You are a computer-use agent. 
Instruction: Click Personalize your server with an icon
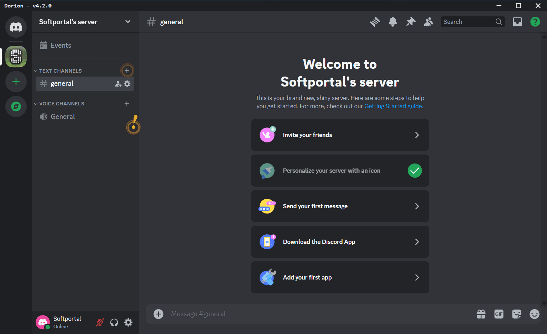pyautogui.click(x=340, y=171)
